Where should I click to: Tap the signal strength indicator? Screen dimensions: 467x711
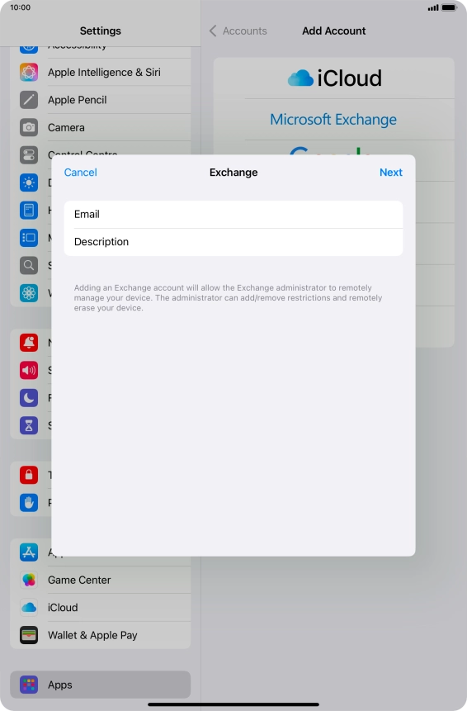(433, 7)
